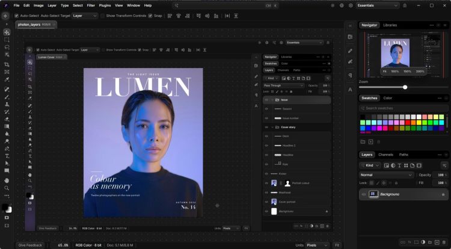The height and width of the screenshot is (249, 451).
Task: Toggle Lock position in the right Layers panel
Action: click(384, 183)
